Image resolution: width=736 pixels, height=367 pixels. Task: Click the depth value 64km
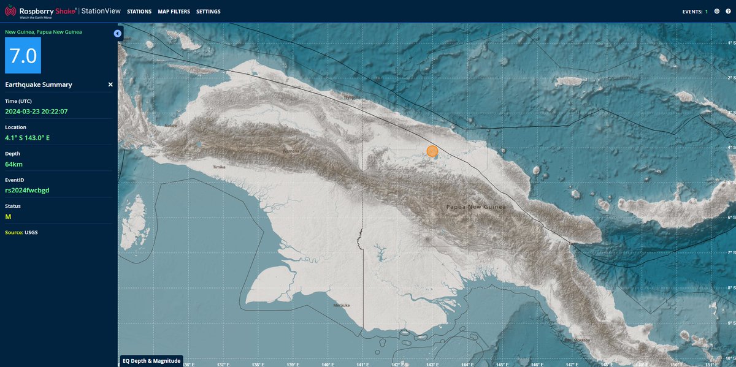[x=13, y=164]
